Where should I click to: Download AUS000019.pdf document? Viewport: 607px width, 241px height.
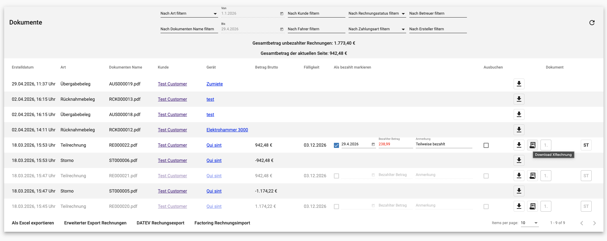pyautogui.click(x=519, y=84)
